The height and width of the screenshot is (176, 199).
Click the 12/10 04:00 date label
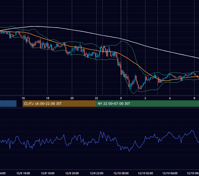click(x=170, y=173)
